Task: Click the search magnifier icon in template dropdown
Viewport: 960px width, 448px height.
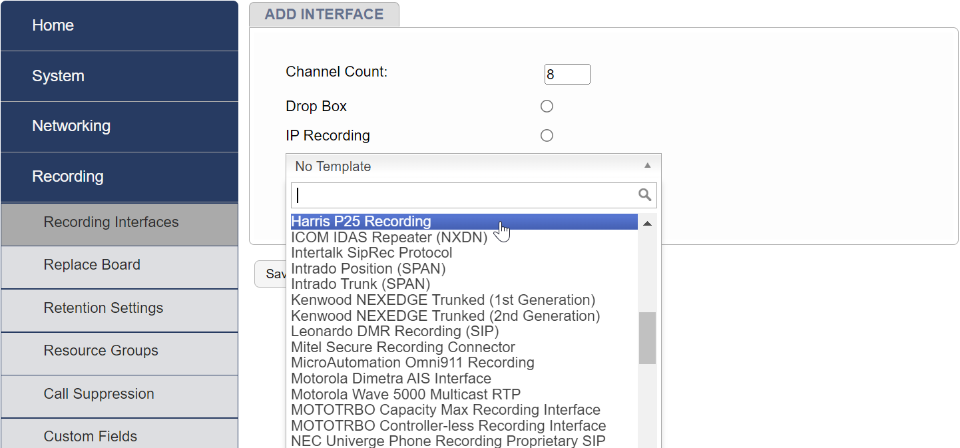Action: (x=644, y=194)
